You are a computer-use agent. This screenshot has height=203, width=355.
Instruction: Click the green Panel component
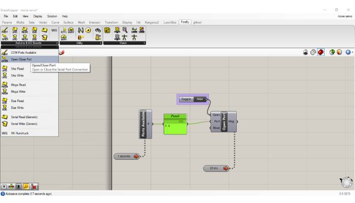tap(175, 124)
